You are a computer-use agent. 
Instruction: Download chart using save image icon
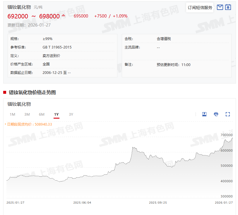click(x=204, y=114)
